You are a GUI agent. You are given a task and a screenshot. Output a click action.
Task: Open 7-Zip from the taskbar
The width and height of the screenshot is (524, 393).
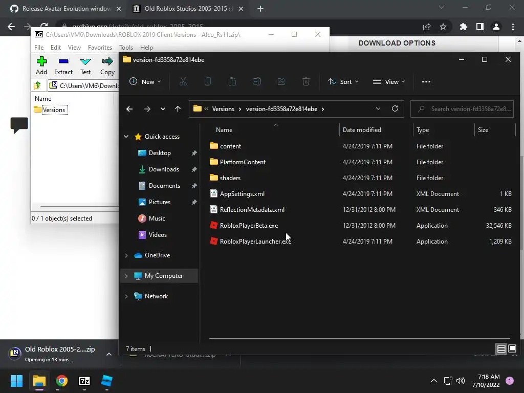point(84,381)
